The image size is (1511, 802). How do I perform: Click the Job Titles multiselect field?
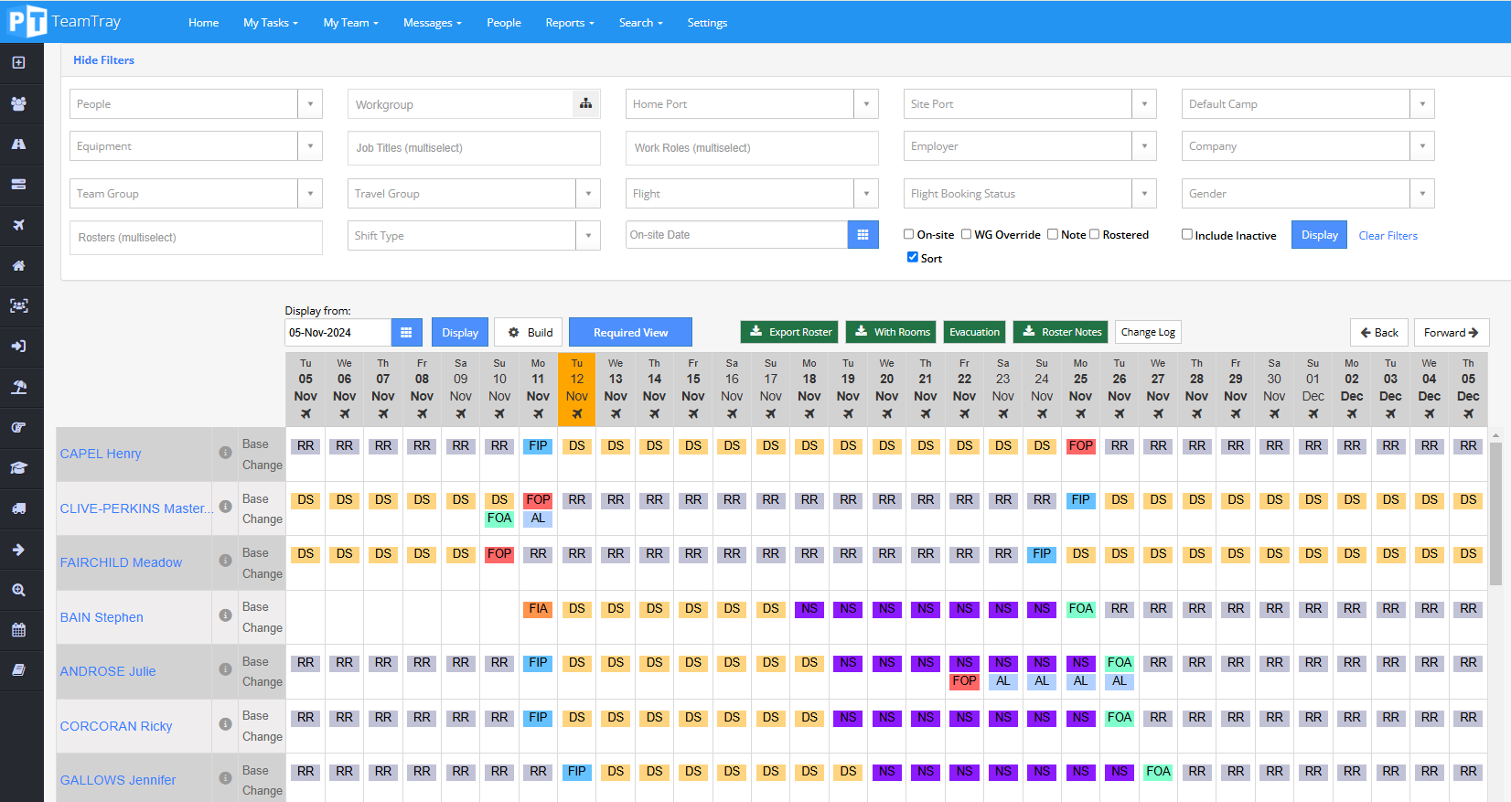[x=474, y=148]
